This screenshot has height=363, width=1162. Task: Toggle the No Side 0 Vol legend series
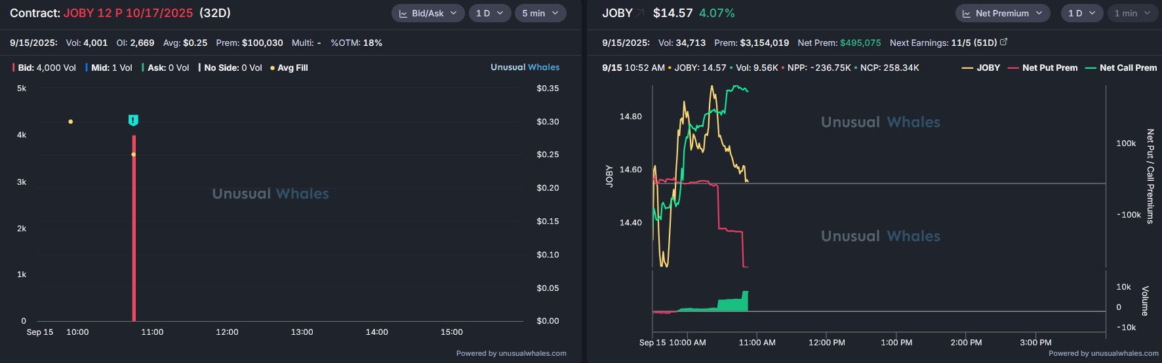(x=230, y=67)
